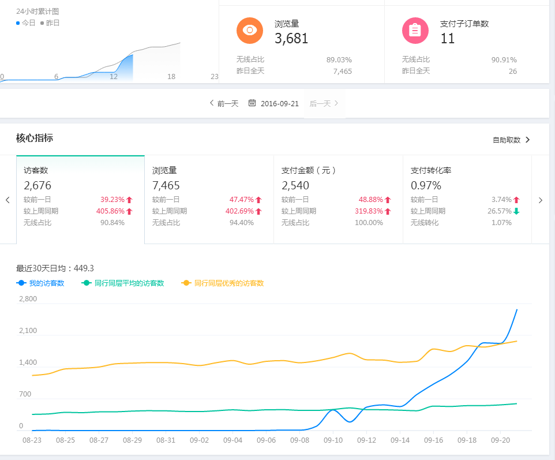Select the 支付金额（元） metric tab

tap(339, 200)
